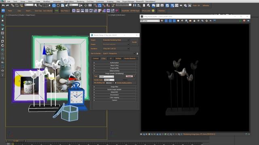Screen dimensions: 259x145
Task: Click the Spinner Snap icon
Action: (108, 5)
